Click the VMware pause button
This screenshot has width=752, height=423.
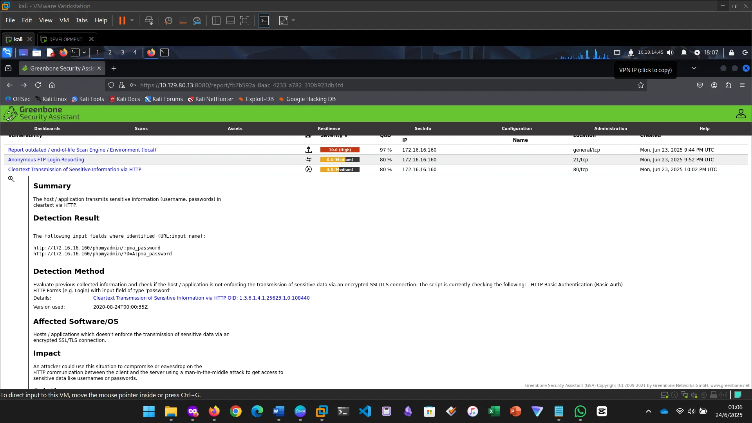pyautogui.click(x=122, y=21)
